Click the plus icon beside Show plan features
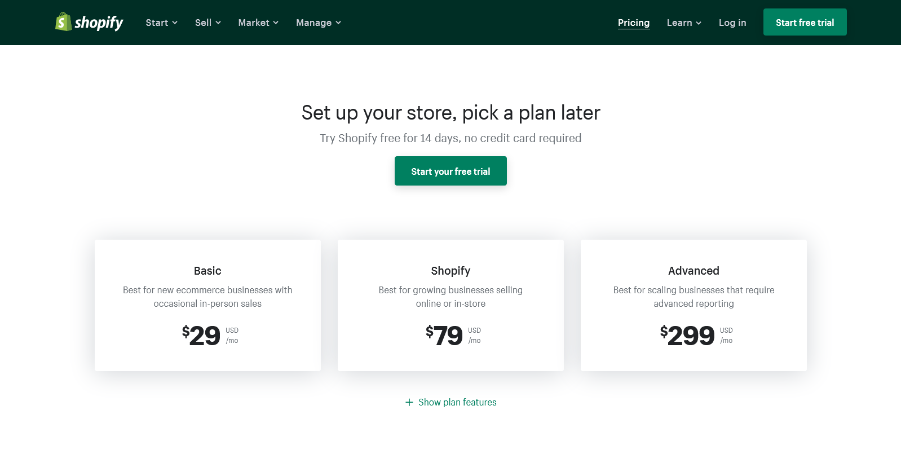 point(409,402)
